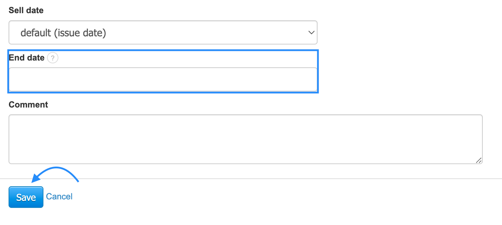Focus the Comment text area
The height and width of the screenshot is (225, 502).
[x=245, y=139]
